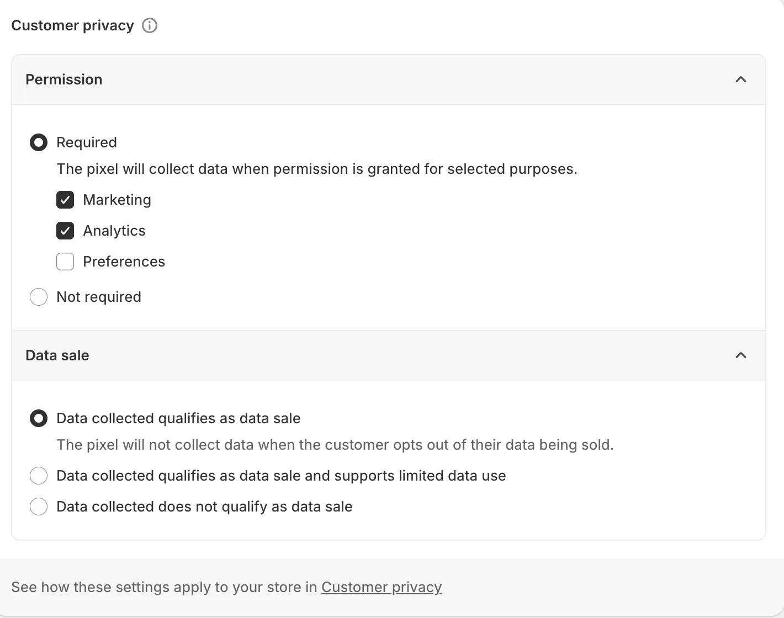This screenshot has width=784, height=618.
Task: Click label text 'Data collected does not qualify'
Action: (x=204, y=507)
